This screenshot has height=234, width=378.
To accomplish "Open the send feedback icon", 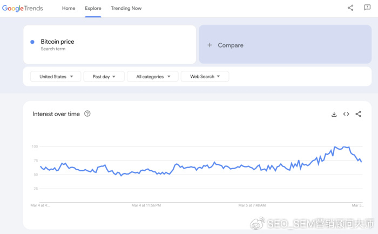I will 367,8.
